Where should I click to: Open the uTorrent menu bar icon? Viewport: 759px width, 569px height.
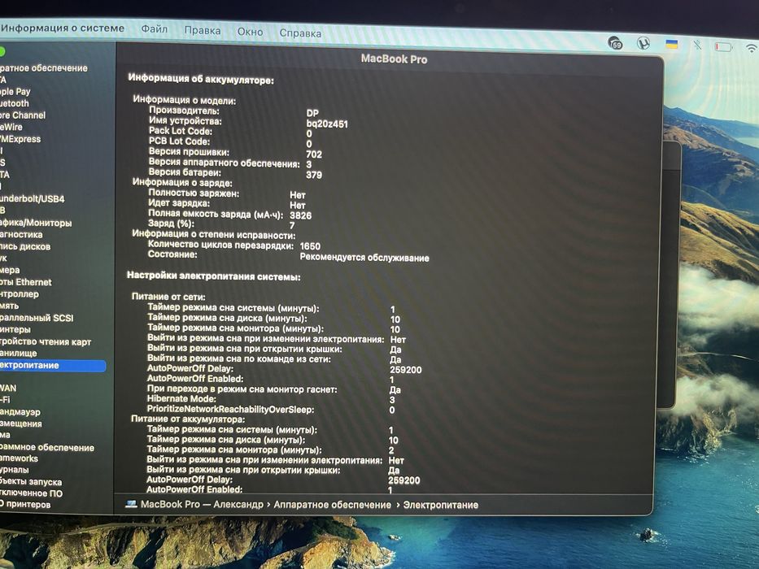643,44
